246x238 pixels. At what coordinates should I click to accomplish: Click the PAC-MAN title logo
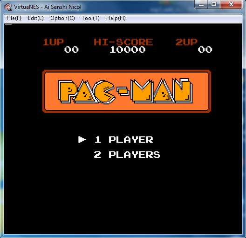pos(127,91)
